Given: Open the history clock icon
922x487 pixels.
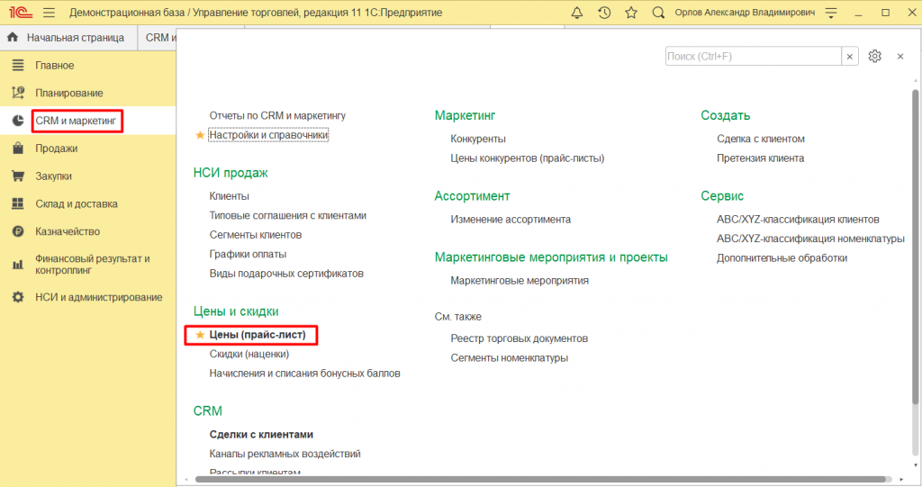Looking at the screenshot, I should click(x=604, y=13).
